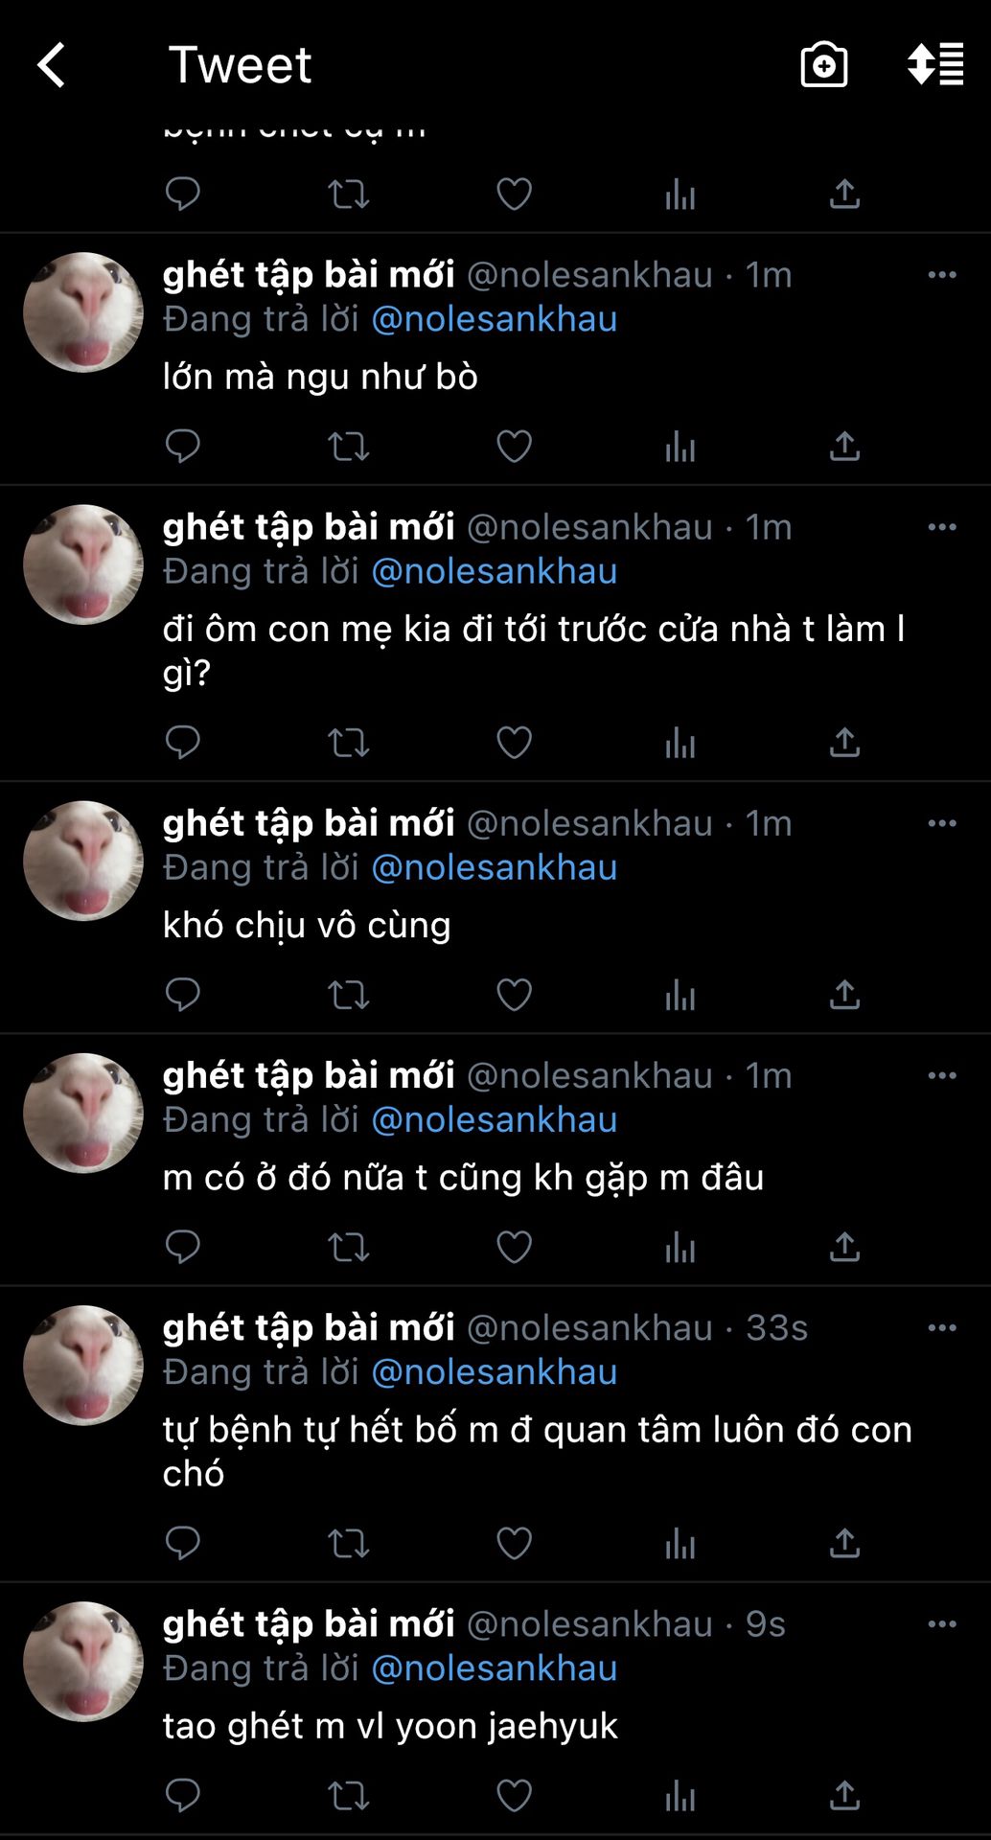Like the 'khó chịu vô cùng' tweet
This screenshot has width=991, height=1840.
pos(514,995)
